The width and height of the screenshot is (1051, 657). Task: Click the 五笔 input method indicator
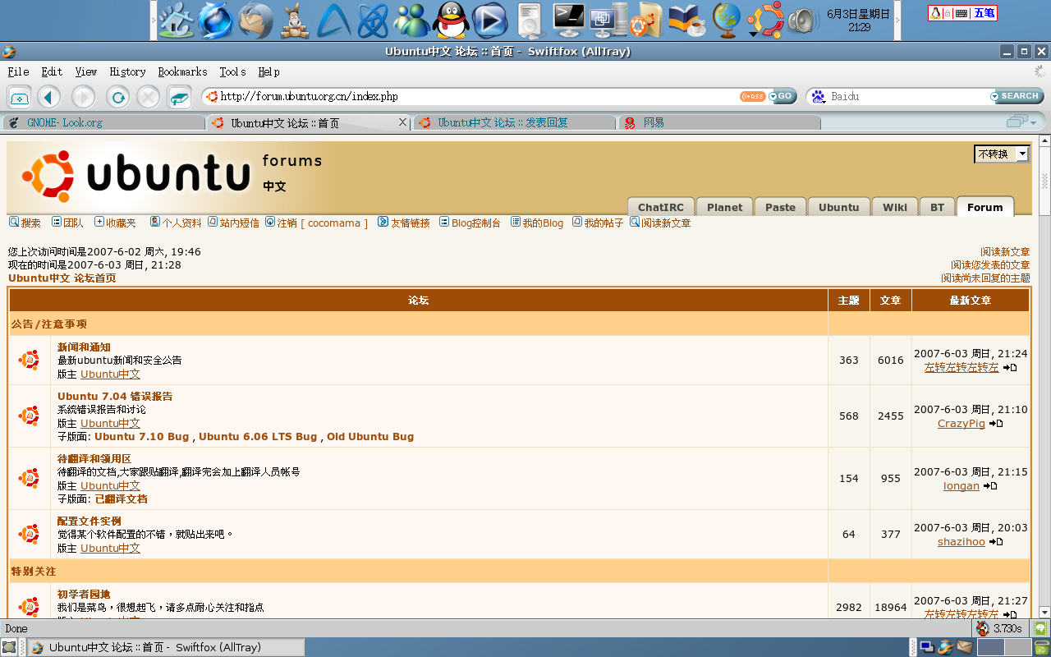coord(984,12)
